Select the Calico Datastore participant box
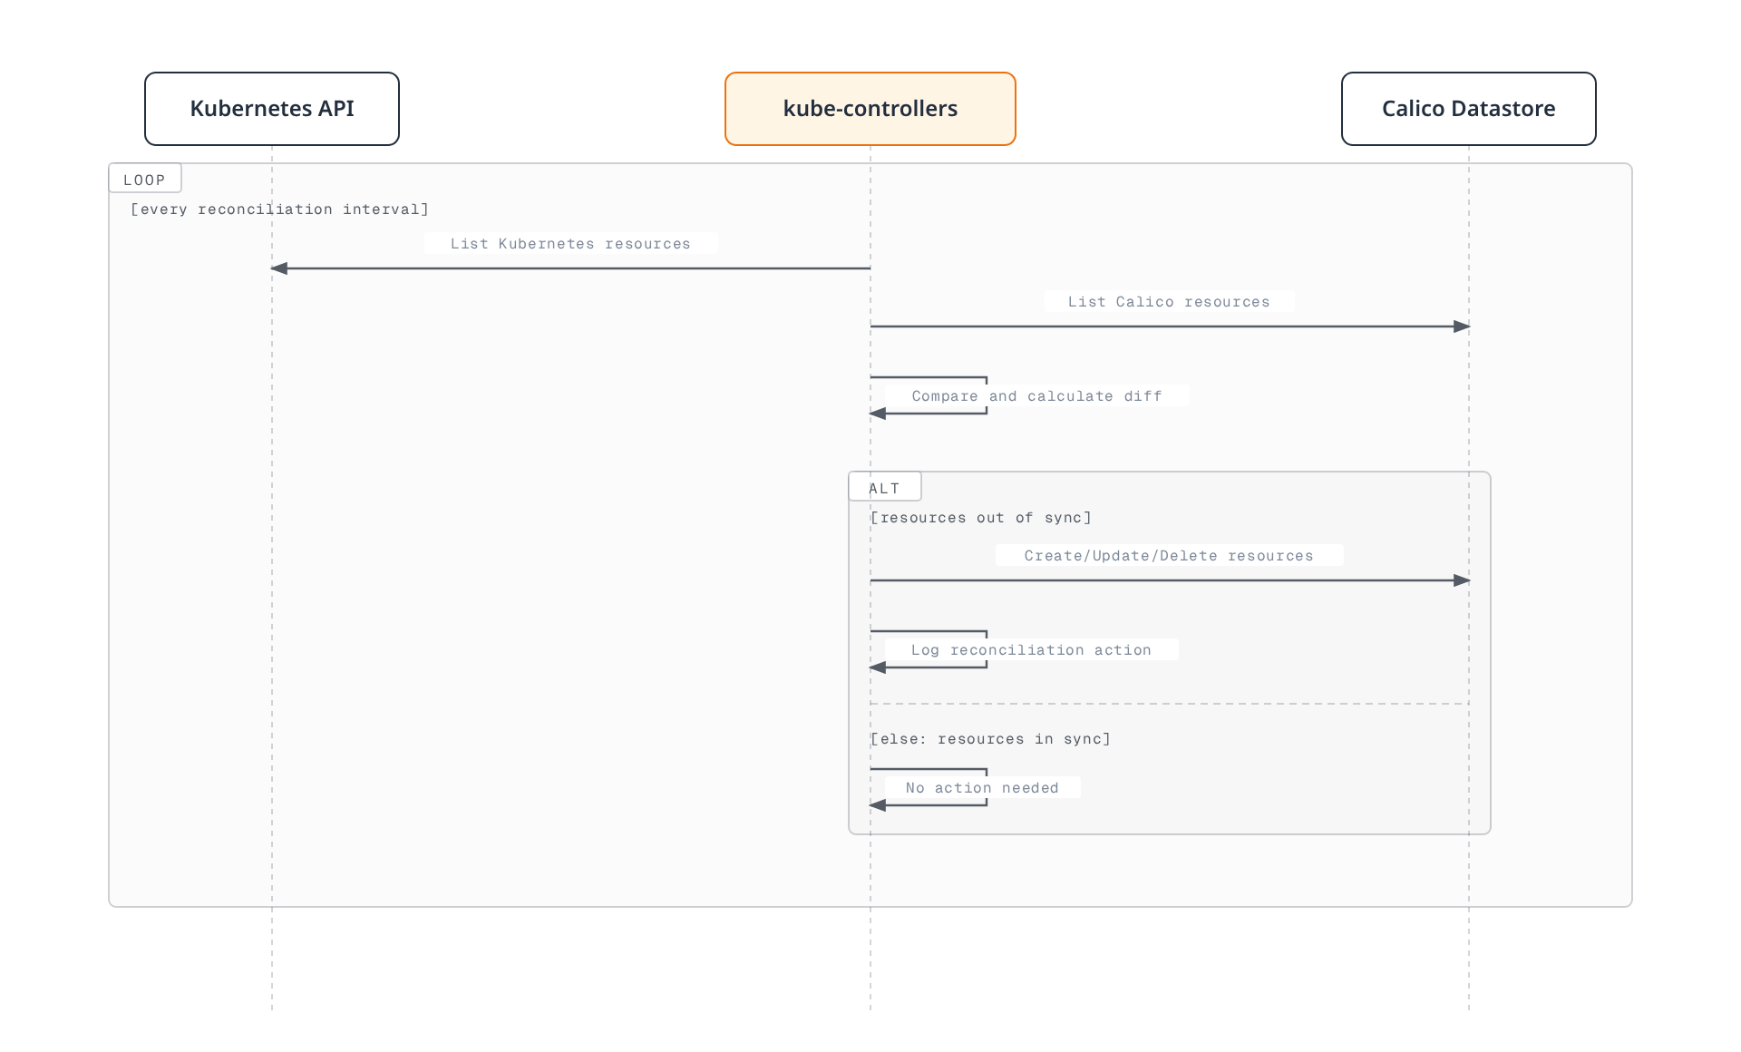The image size is (1741, 1052). (1469, 109)
